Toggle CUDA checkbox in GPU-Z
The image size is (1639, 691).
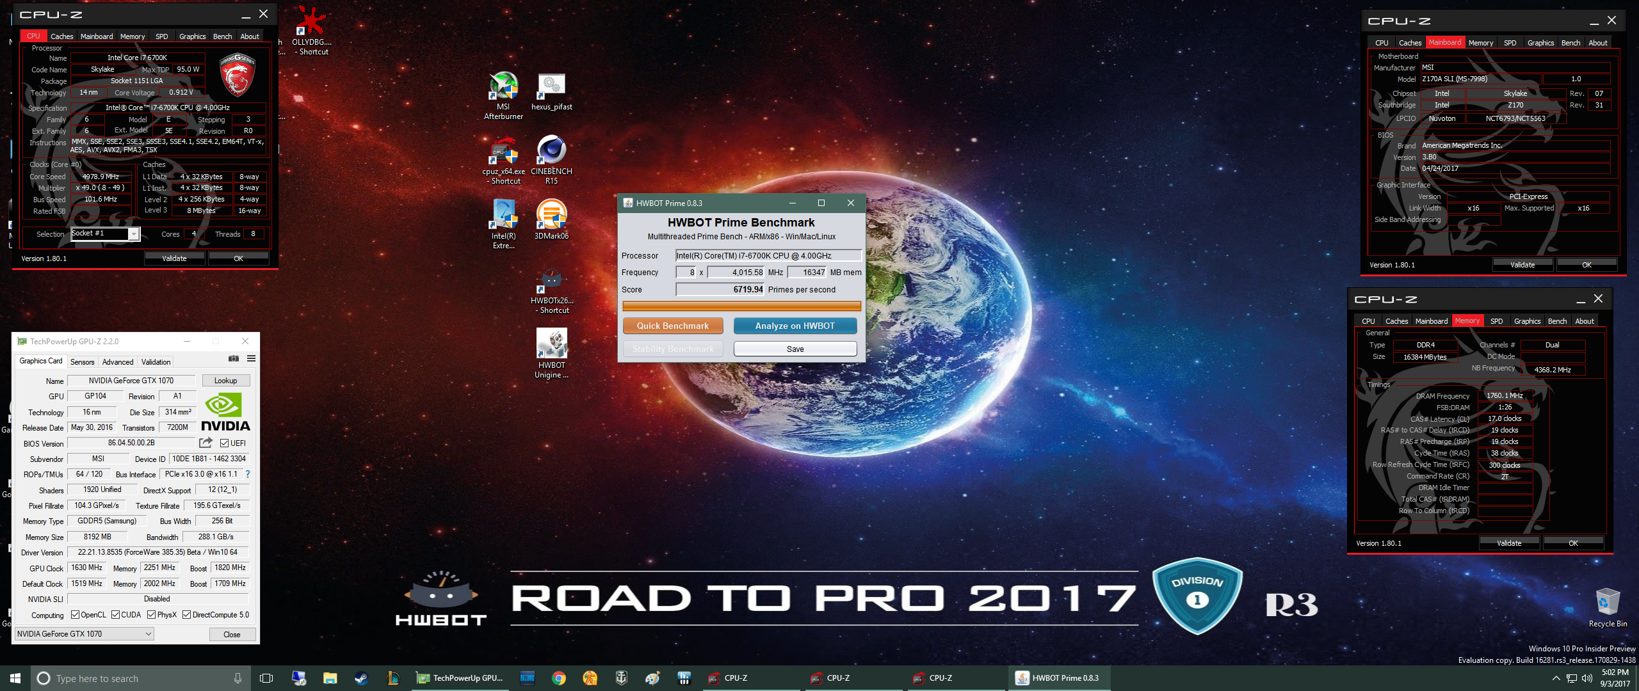click(x=115, y=615)
